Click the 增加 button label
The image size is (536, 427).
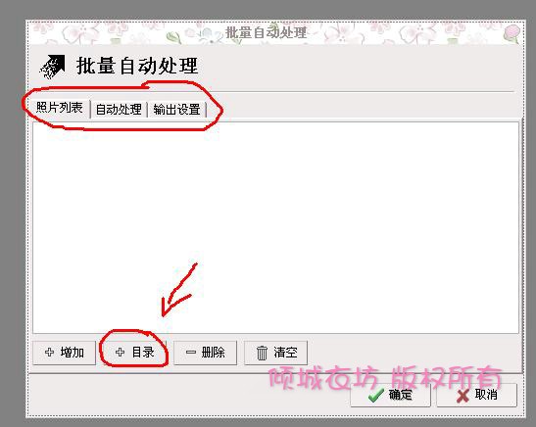click(x=73, y=353)
